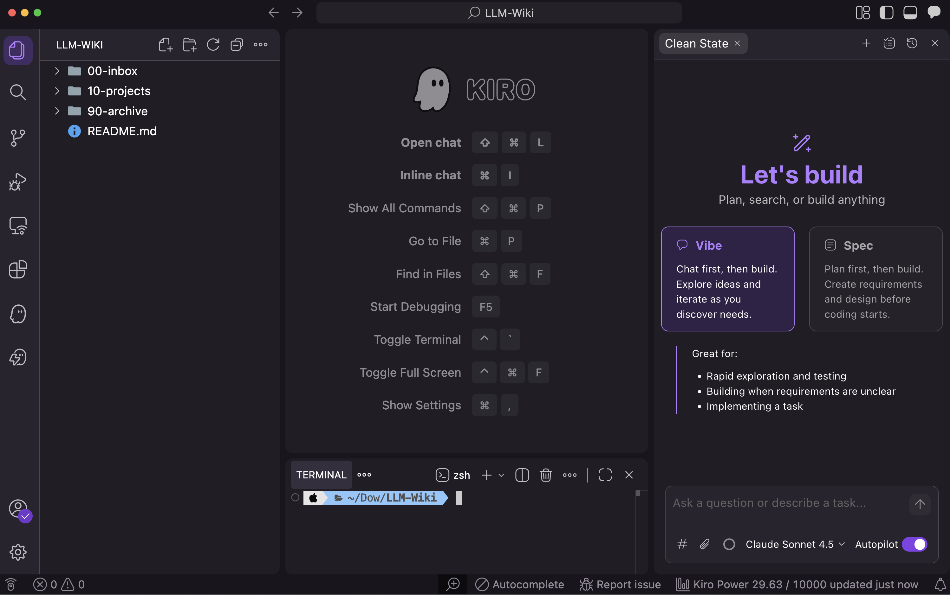The height and width of the screenshot is (595, 950).
Task: Click the customize layout icon in title bar
Action: [x=862, y=13]
